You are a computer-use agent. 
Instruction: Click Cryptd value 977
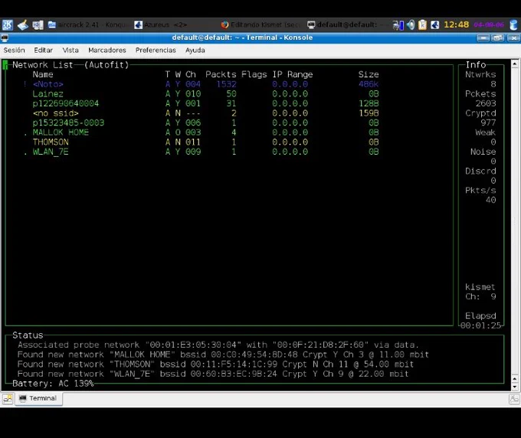(488, 123)
